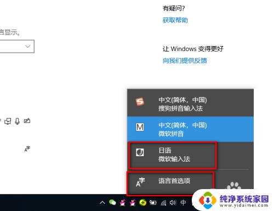This screenshot has height=211, width=274.
Task: Click the Sogou S logo icon
Action: tap(140, 101)
